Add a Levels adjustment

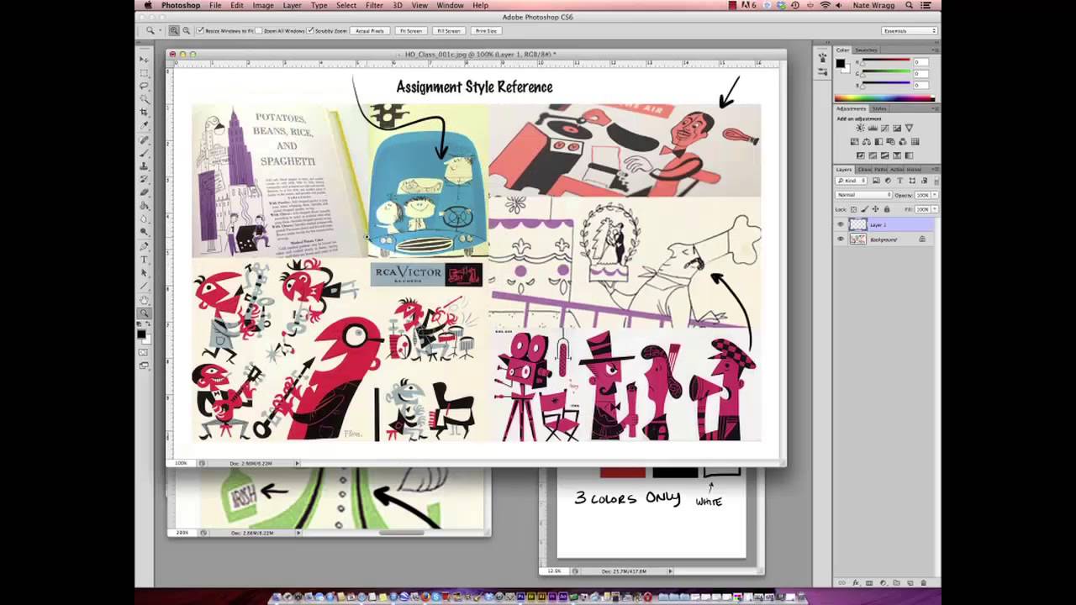tap(873, 128)
